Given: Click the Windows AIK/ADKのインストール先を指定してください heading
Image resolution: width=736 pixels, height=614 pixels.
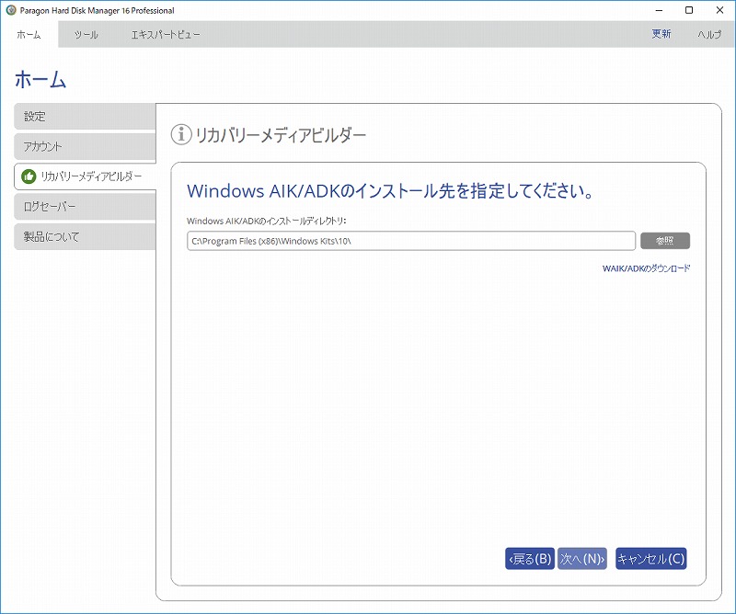Looking at the screenshot, I should (x=390, y=191).
